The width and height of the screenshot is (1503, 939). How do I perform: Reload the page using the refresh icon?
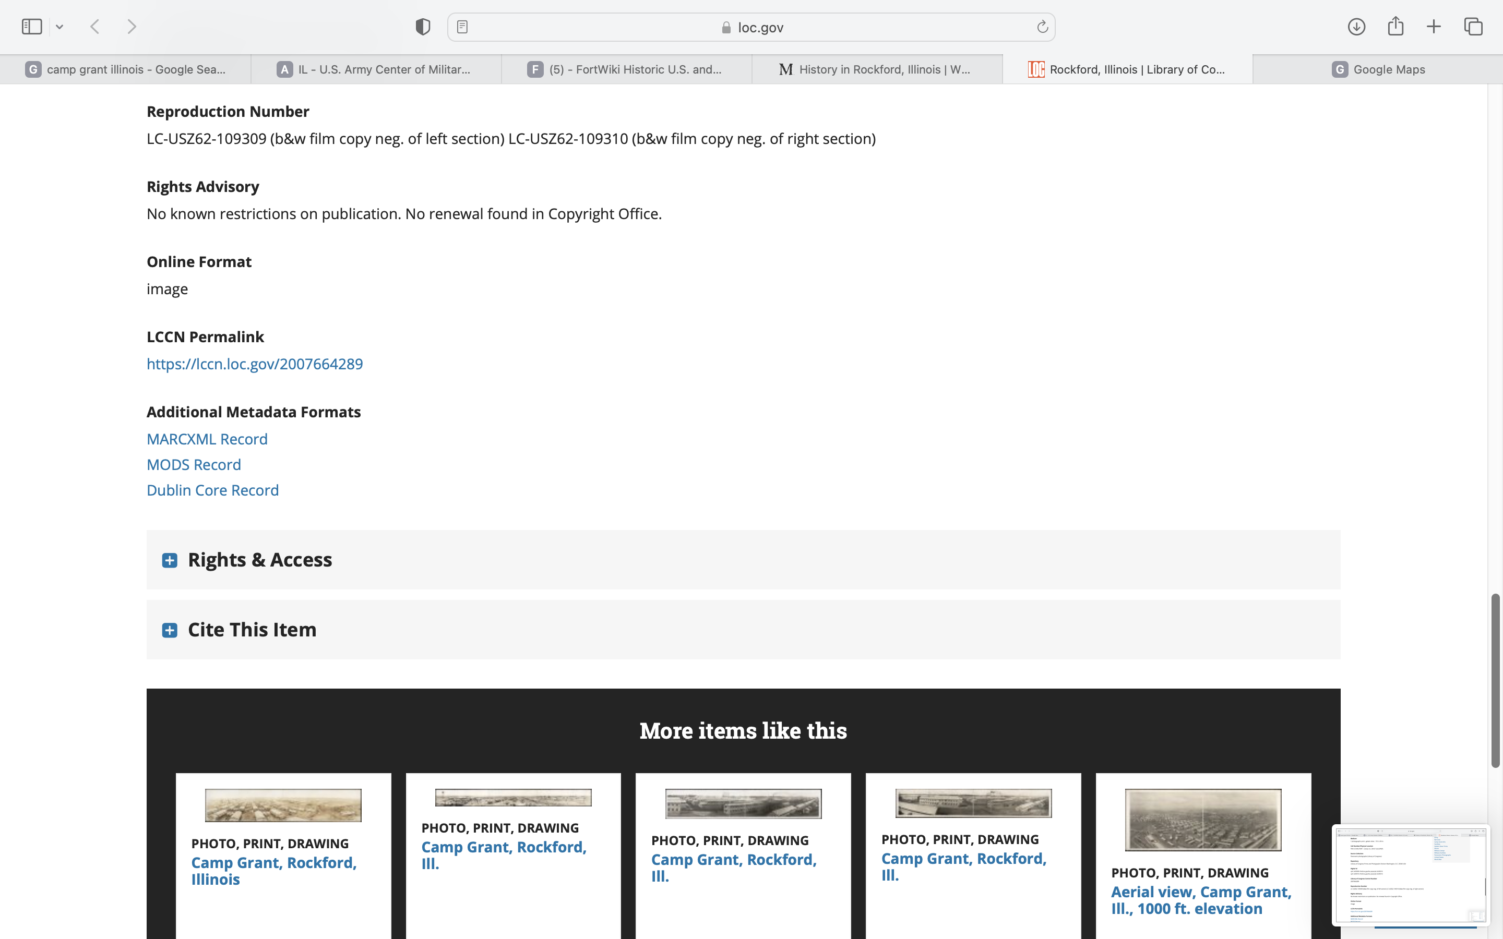pos(1042,27)
